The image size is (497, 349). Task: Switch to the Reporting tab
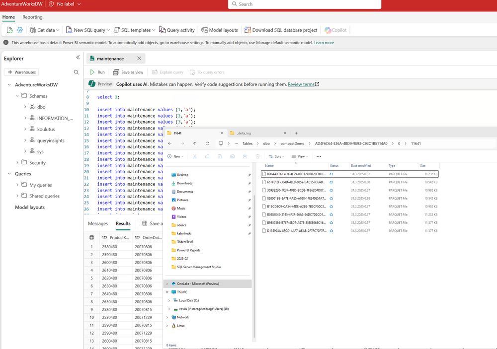coord(32,17)
